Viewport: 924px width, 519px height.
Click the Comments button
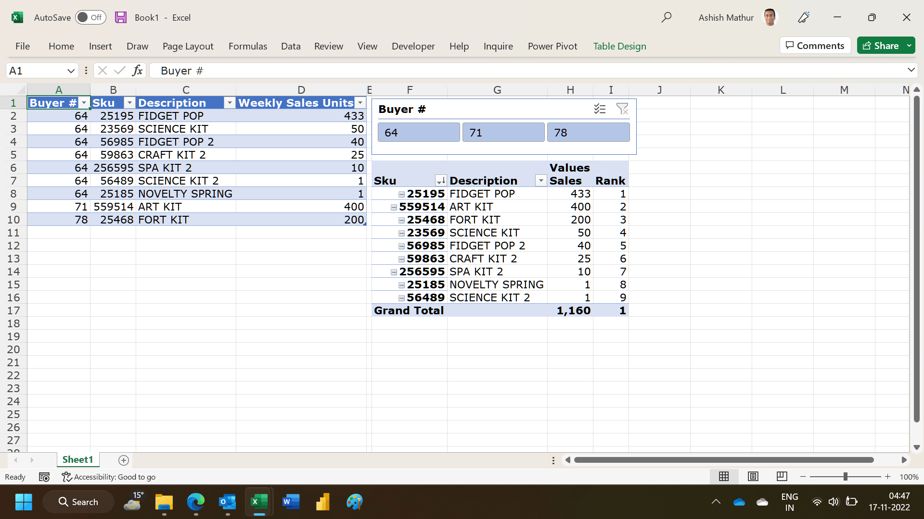point(815,46)
